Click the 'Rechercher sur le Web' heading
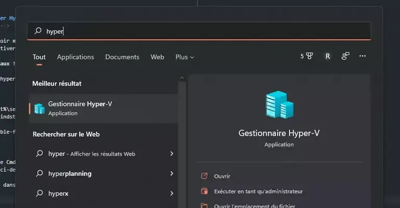Image resolution: width=400 pixels, height=208 pixels. click(66, 134)
